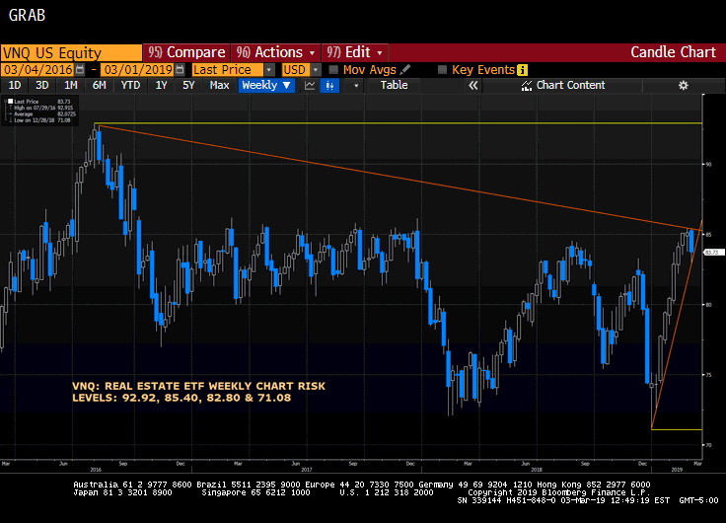Click the chart annotation text about VNQ risk levels

click(x=198, y=392)
